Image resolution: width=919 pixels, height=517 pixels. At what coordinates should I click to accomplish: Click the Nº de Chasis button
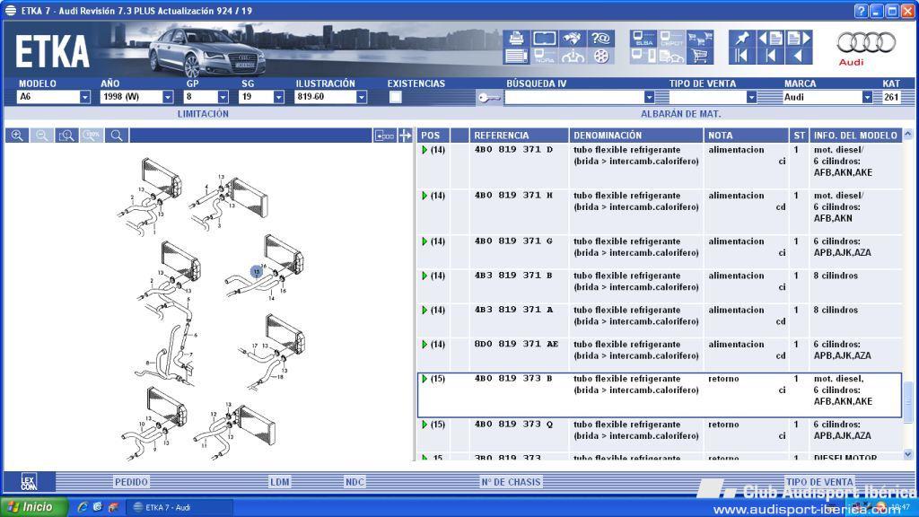511,482
